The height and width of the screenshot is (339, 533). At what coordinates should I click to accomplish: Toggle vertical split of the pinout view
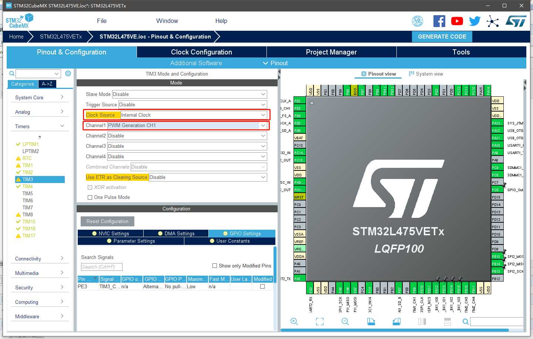click(422, 322)
